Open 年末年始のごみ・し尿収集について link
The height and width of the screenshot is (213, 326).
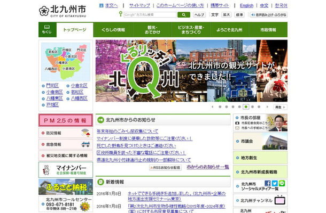coord(127,132)
